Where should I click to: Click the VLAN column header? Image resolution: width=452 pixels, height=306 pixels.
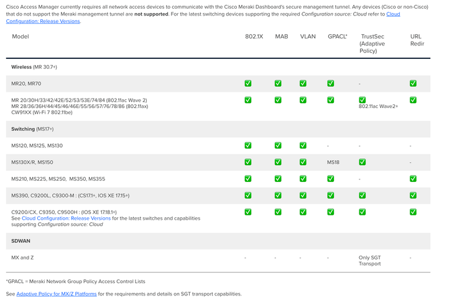point(308,37)
